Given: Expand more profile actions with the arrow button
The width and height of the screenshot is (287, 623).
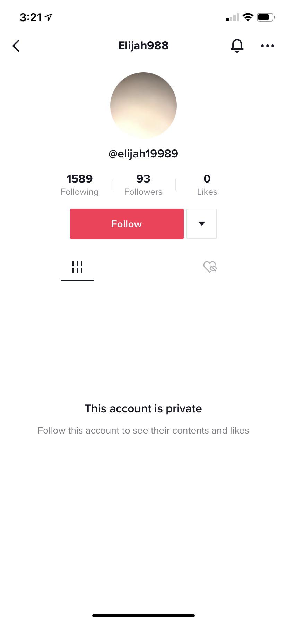Looking at the screenshot, I should click(202, 224).
